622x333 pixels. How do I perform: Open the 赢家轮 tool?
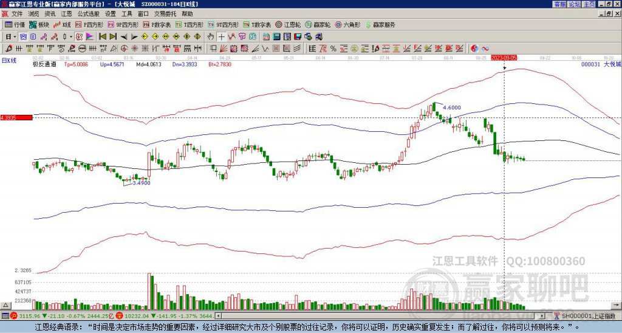tap(318, 24)
